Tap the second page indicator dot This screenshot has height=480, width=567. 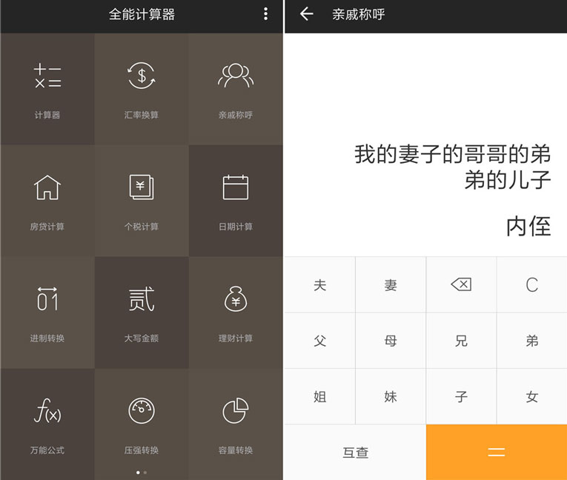pos(145,472)
